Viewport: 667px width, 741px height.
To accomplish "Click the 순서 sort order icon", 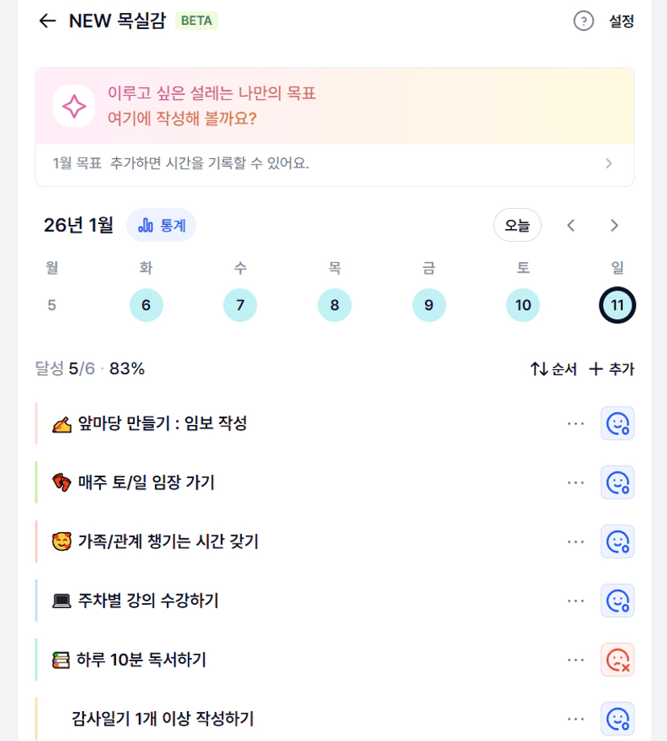I will point(540,369).
